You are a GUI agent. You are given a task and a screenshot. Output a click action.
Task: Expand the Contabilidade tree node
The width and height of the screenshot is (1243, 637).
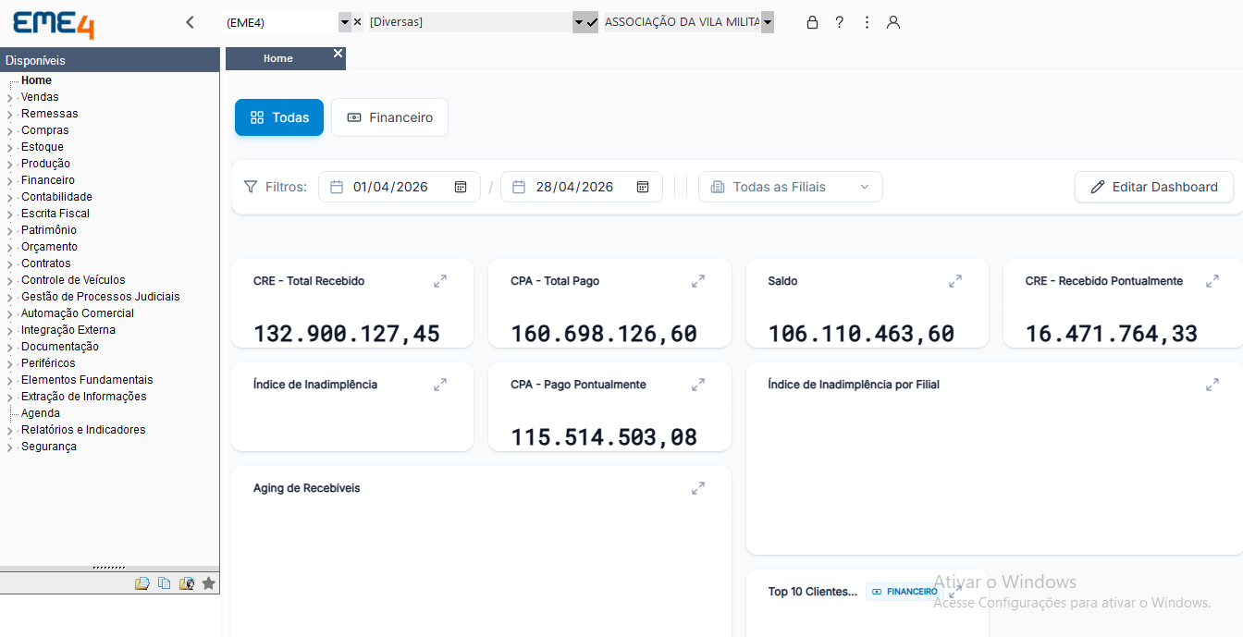[9, 198]
